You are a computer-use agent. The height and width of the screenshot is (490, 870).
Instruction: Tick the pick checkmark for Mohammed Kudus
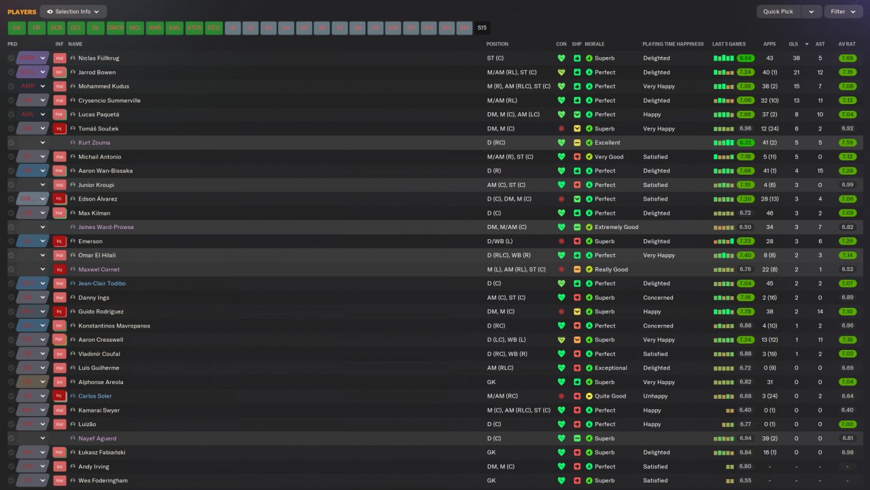[12, 86]
